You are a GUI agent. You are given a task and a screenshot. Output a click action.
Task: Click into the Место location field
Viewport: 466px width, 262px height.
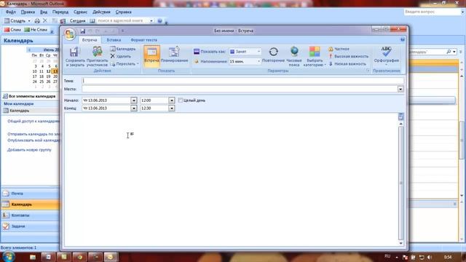[240, 89]
